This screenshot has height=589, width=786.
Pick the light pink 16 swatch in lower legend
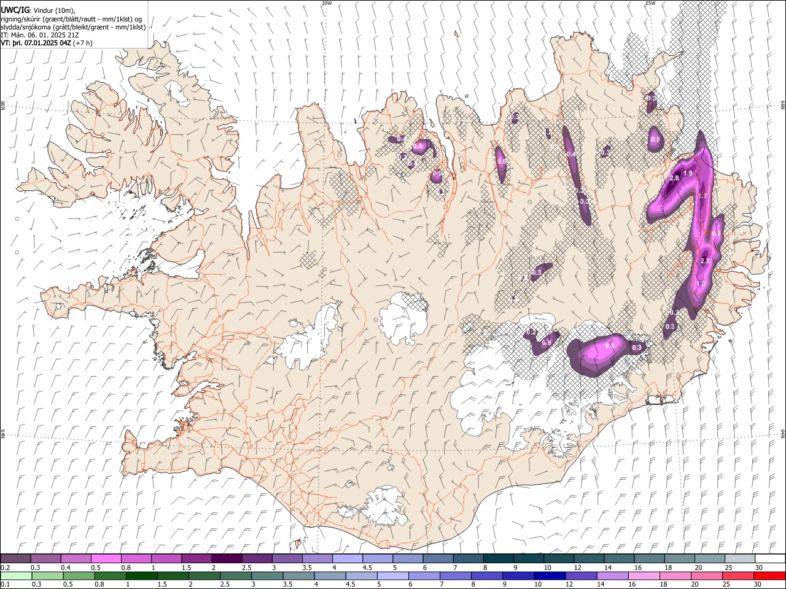click(643, 576)
